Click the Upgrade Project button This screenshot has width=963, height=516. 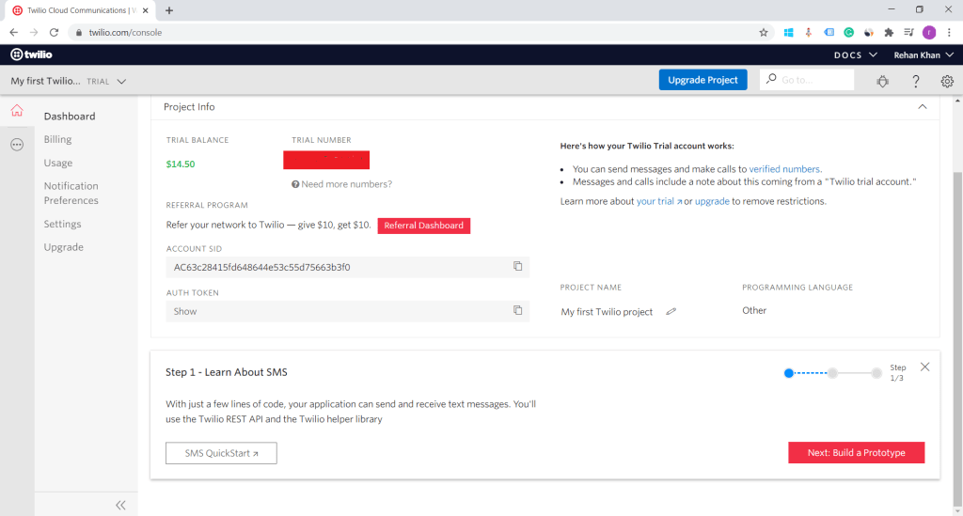coord(703,80)
